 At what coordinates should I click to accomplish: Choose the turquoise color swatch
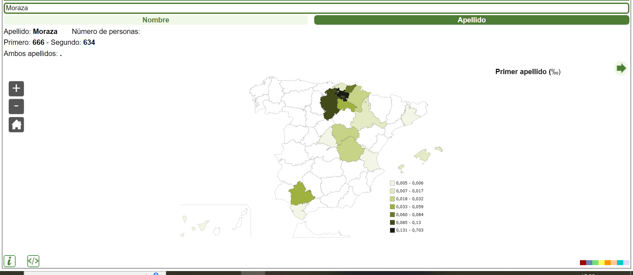tap(620, 262)
